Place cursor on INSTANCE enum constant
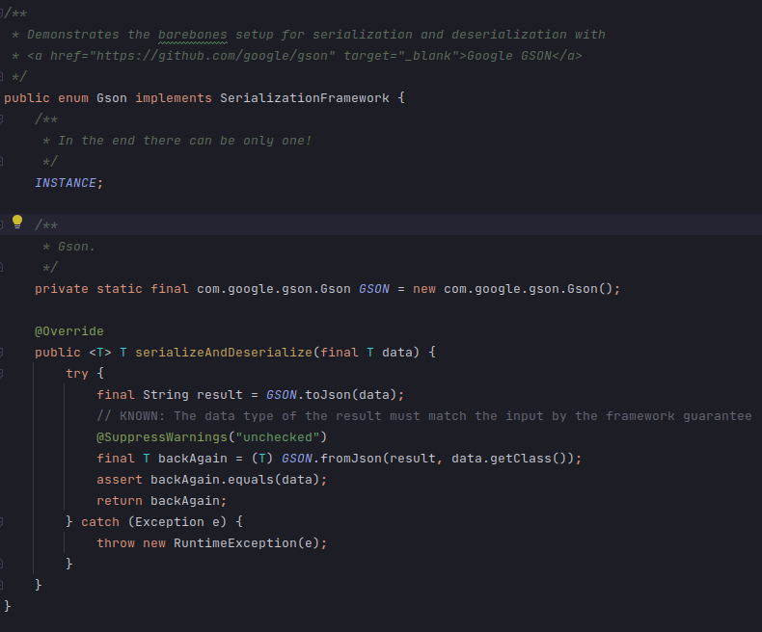762x632 pixels. (x=66, y=182)
